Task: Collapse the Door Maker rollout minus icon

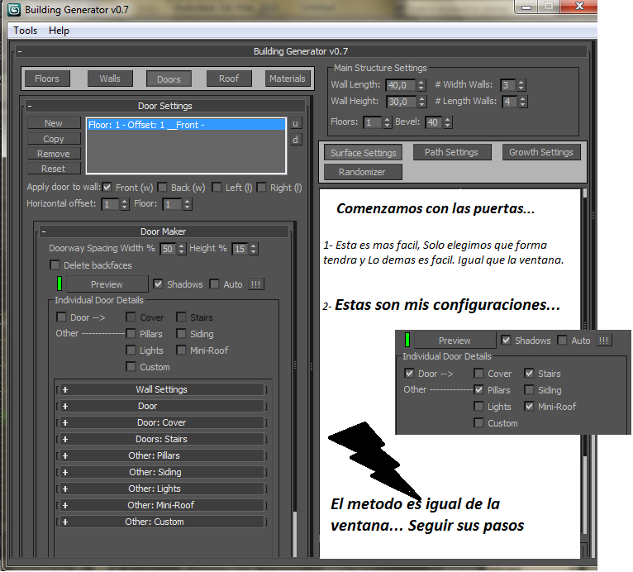Action: (44, 232)
